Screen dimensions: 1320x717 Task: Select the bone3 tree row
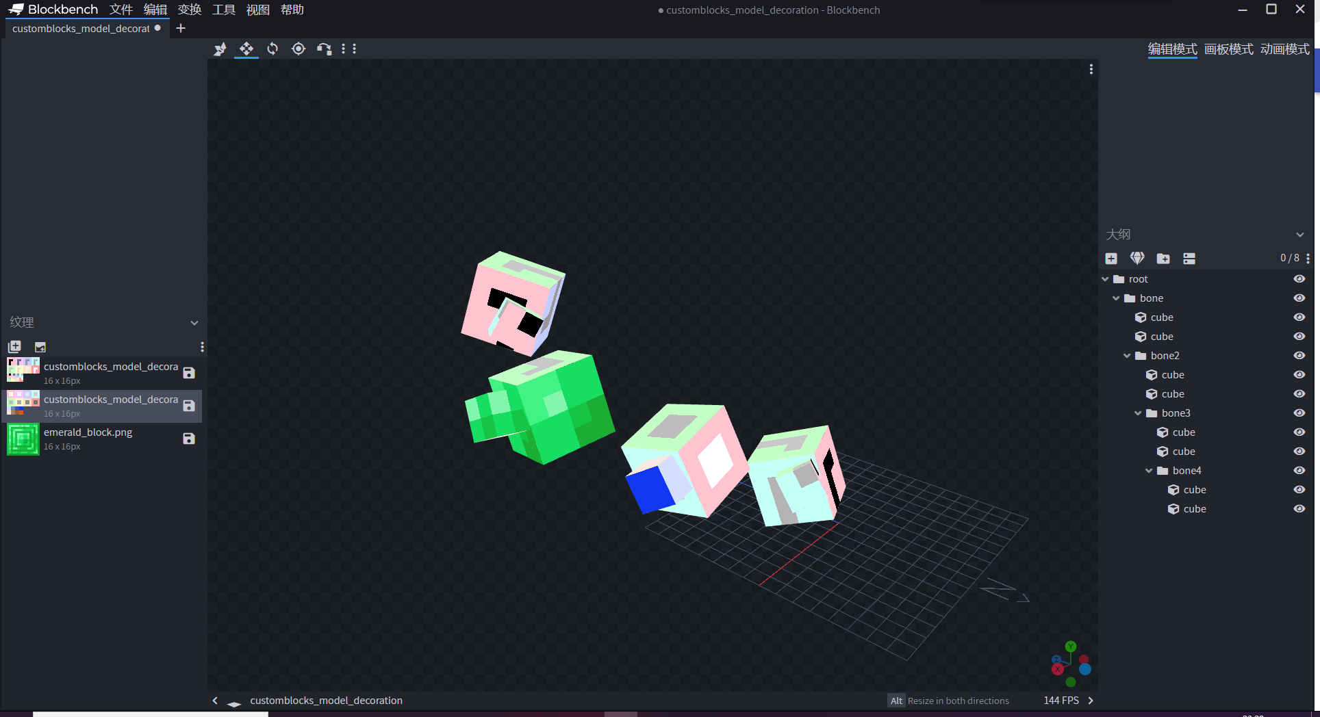(1206, 413)
